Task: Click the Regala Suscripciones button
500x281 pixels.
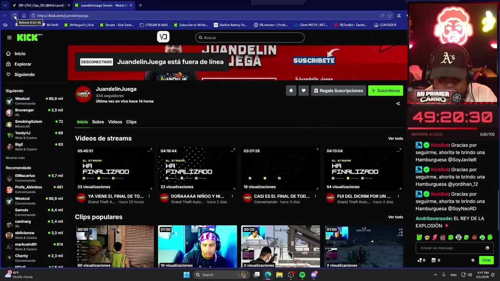Action: point(338,91)
